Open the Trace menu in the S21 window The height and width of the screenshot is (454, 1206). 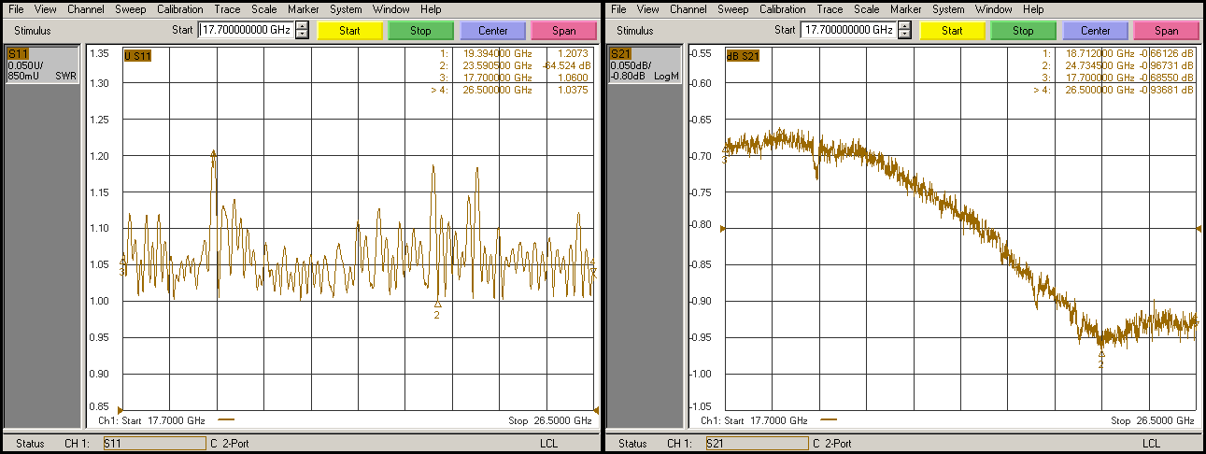(x=830, y=9)
